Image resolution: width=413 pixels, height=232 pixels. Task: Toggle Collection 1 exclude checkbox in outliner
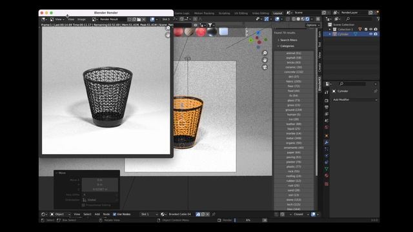coord(366,29)
